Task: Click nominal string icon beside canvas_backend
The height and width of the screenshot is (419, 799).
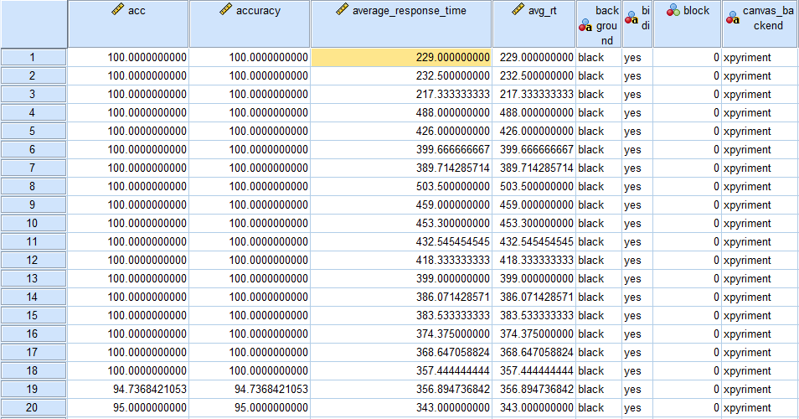Action: tap(733, 18)
